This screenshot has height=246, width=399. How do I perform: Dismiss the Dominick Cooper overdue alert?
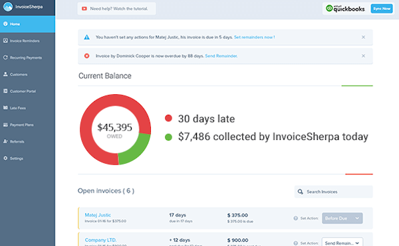(x=363, y=56)
